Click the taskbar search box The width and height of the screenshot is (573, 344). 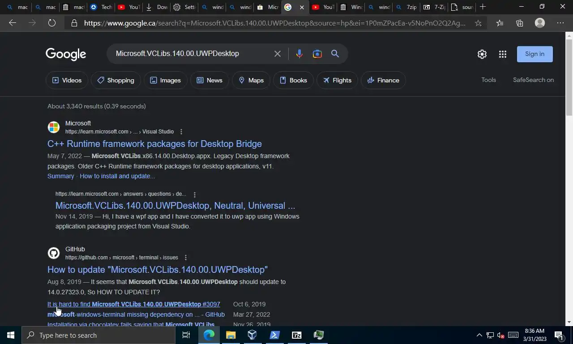click(x=98, y=335)
